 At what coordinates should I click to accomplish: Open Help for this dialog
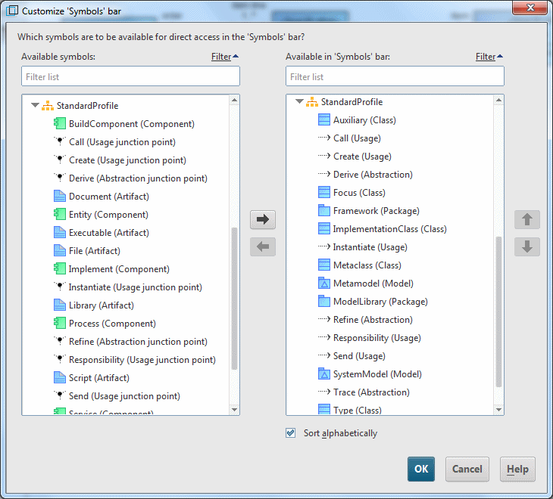pos(517,469)
